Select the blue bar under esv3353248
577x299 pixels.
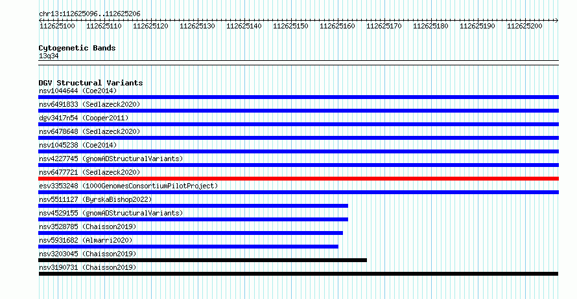coord(298,192)
